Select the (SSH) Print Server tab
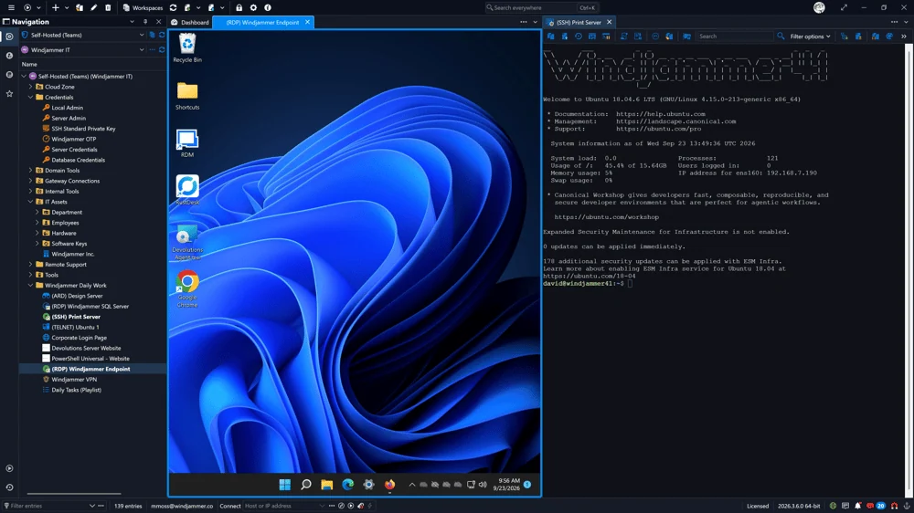 (579, 22)
